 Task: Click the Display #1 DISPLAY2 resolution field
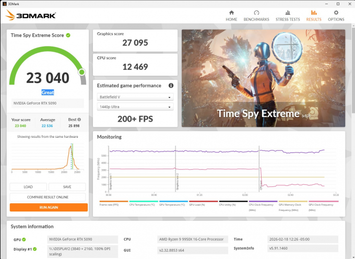82,251
